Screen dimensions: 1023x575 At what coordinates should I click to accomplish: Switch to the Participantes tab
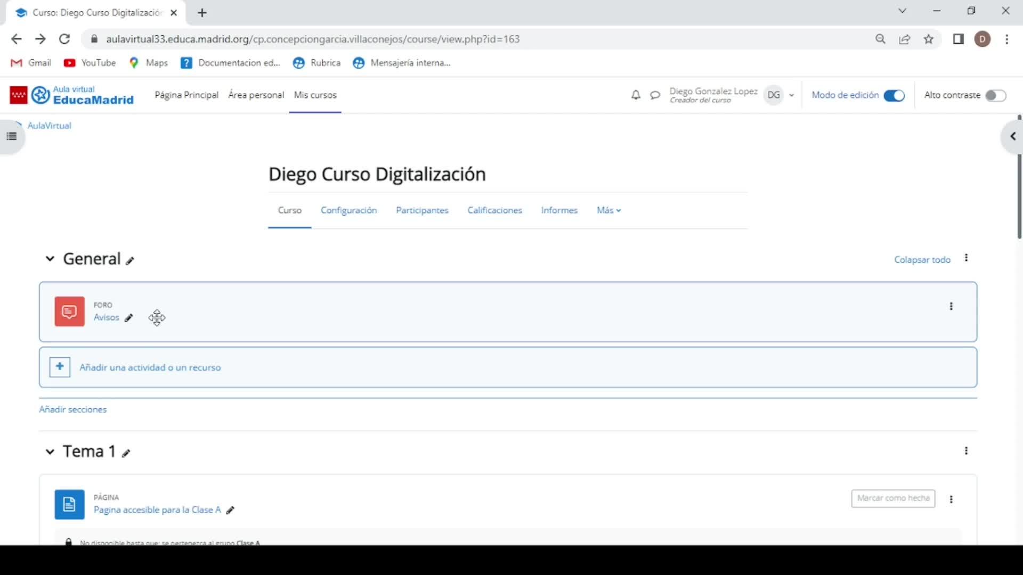422,210
